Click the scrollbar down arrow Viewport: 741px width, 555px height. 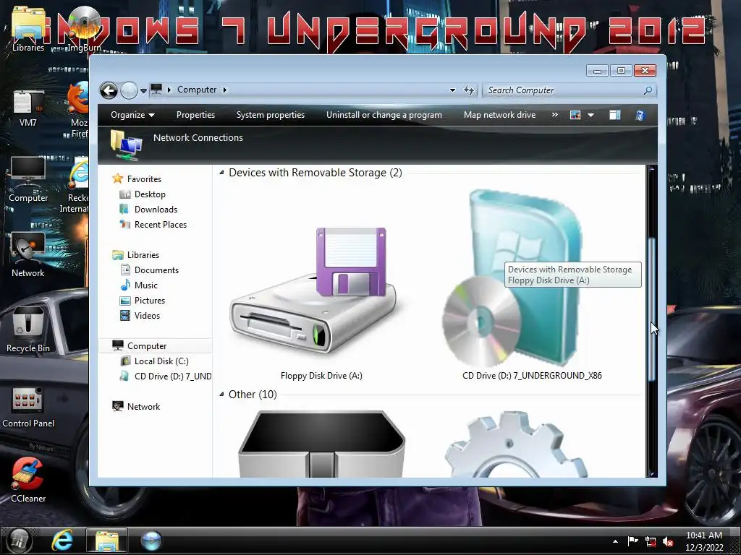pos(652,473)
